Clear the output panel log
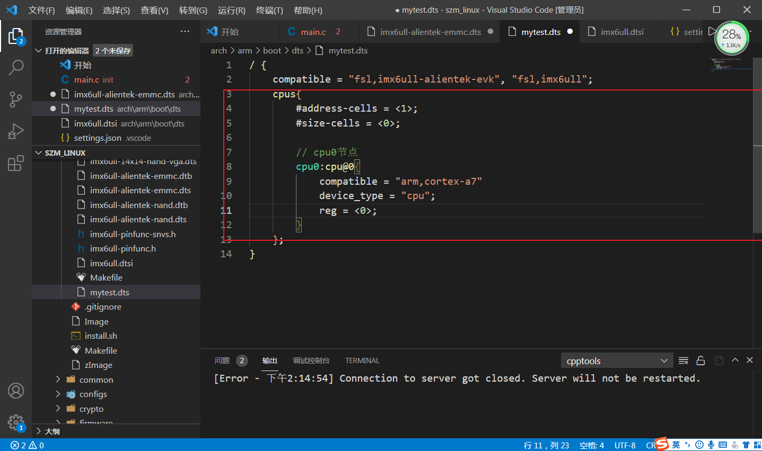The image size is (762, 451). click(x=684, y=360)
